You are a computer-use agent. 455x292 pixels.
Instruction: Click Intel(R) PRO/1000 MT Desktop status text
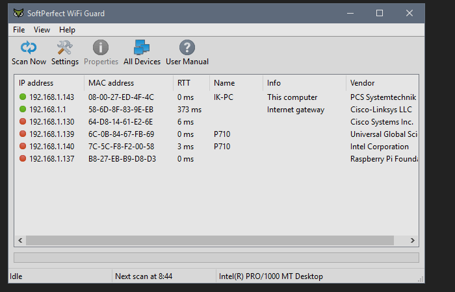[271, 276]
